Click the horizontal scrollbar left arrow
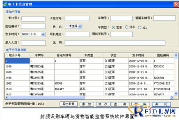Viewport: 179px width, 120px height. 7,98
